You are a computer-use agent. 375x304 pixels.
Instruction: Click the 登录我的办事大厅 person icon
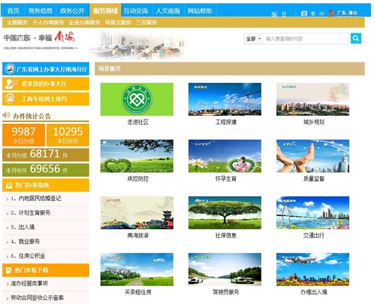coord(11,84)
